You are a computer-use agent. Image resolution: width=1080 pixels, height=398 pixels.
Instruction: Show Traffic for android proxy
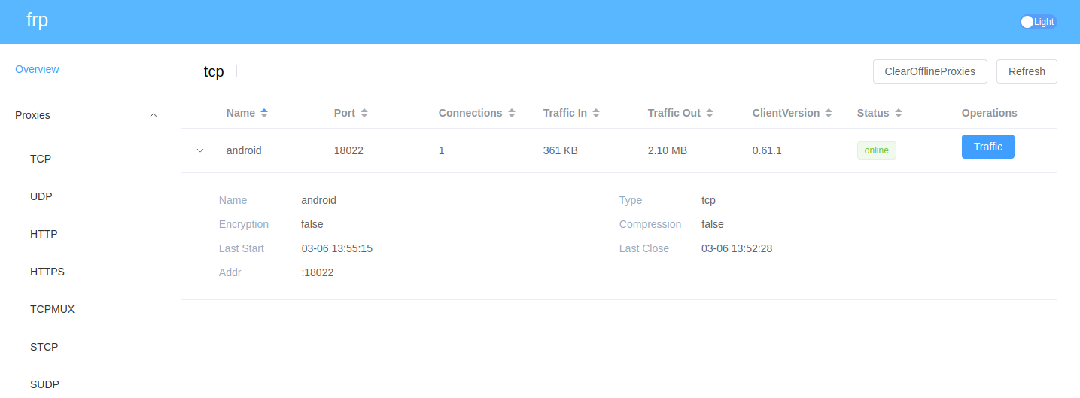click(987, 147)
